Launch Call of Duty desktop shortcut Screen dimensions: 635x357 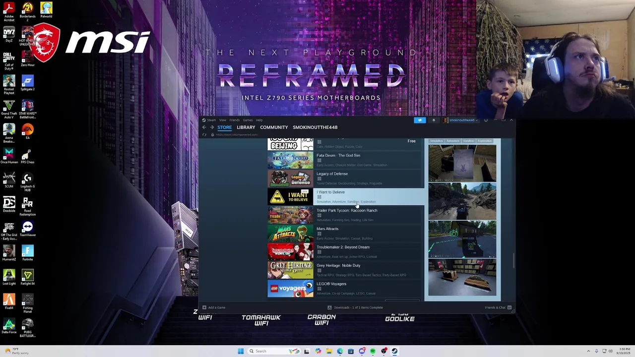tap(9, 60)
